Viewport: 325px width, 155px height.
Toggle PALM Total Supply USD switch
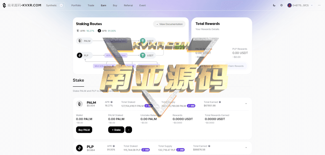(191, 106)
